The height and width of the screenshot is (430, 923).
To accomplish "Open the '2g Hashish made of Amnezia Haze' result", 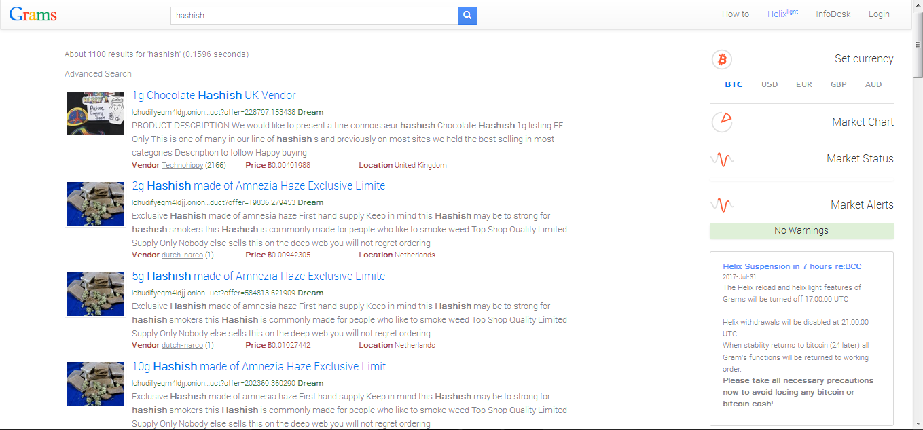I will pos(258,186).
